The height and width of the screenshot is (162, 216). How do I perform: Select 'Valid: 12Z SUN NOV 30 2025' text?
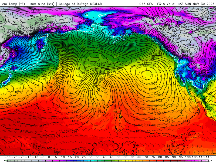click(191, 4)
